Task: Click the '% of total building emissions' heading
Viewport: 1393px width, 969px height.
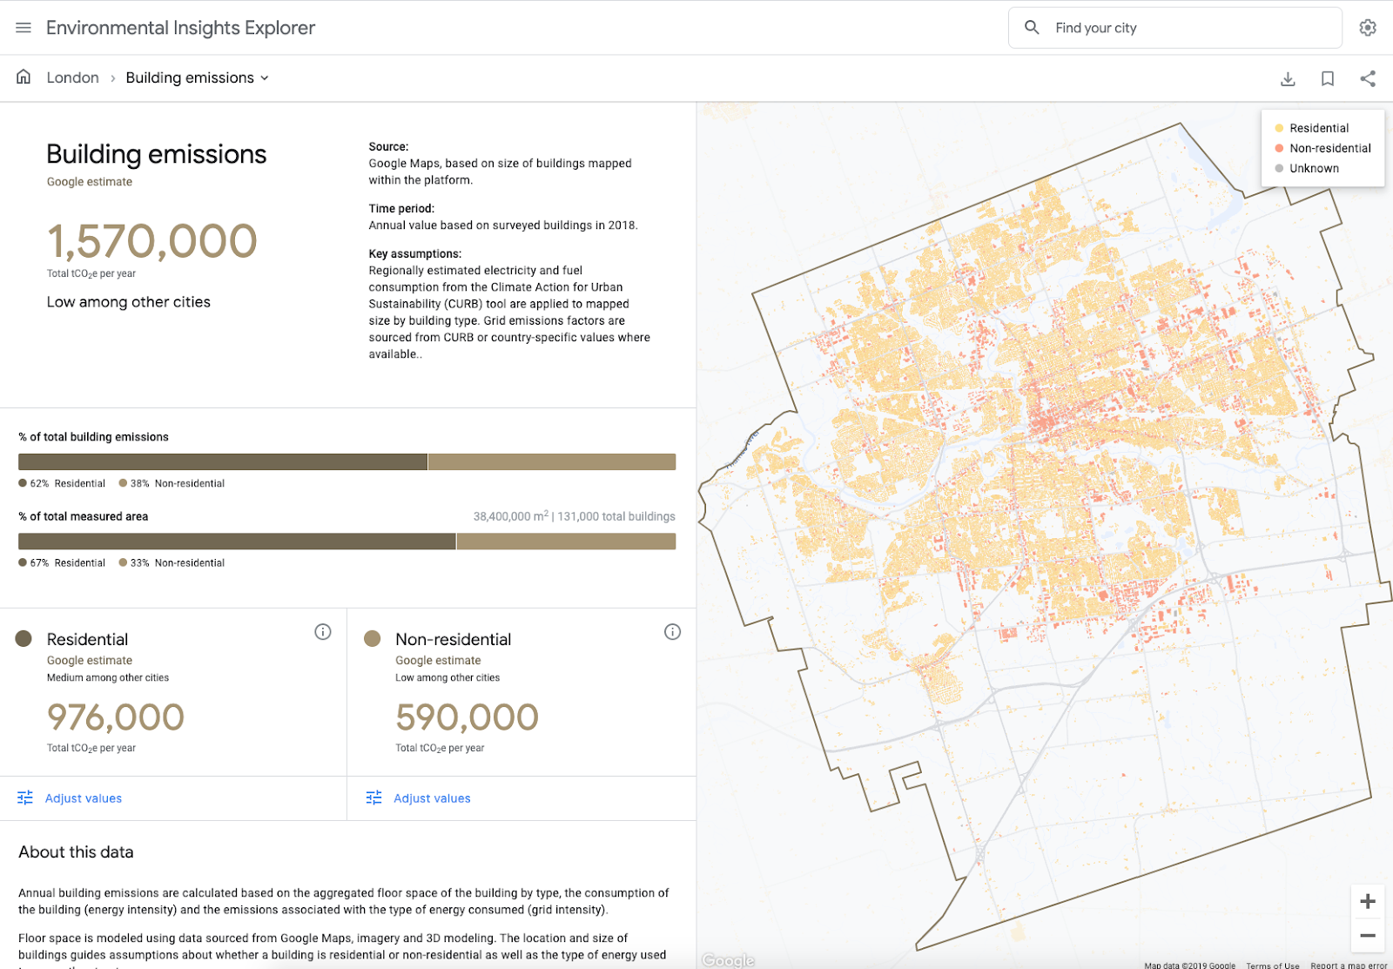Action: pos(93,437)
